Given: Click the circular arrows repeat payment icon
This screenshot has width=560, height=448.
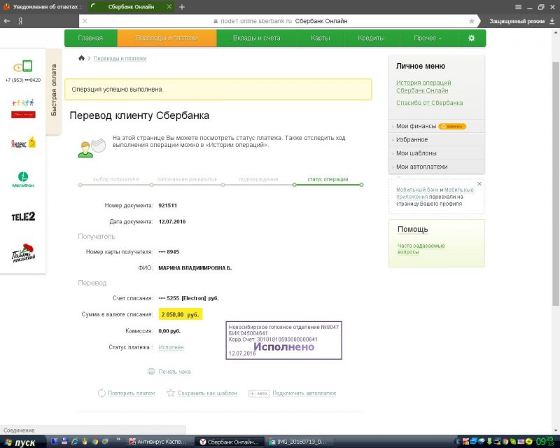Looking at the screenshot, I should 101,393.
